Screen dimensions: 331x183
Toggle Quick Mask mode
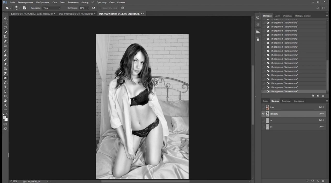pyautogui.click(x=5, y=124)
